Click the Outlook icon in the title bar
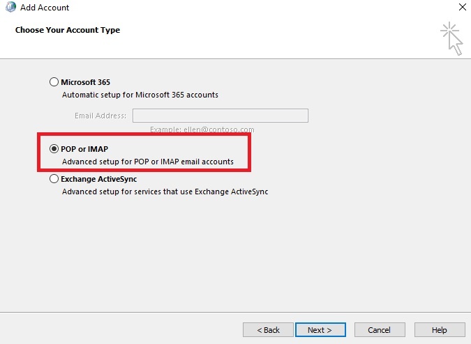This screenshot has width=471, height=344. pyautogui.click(x=10, y=7)
